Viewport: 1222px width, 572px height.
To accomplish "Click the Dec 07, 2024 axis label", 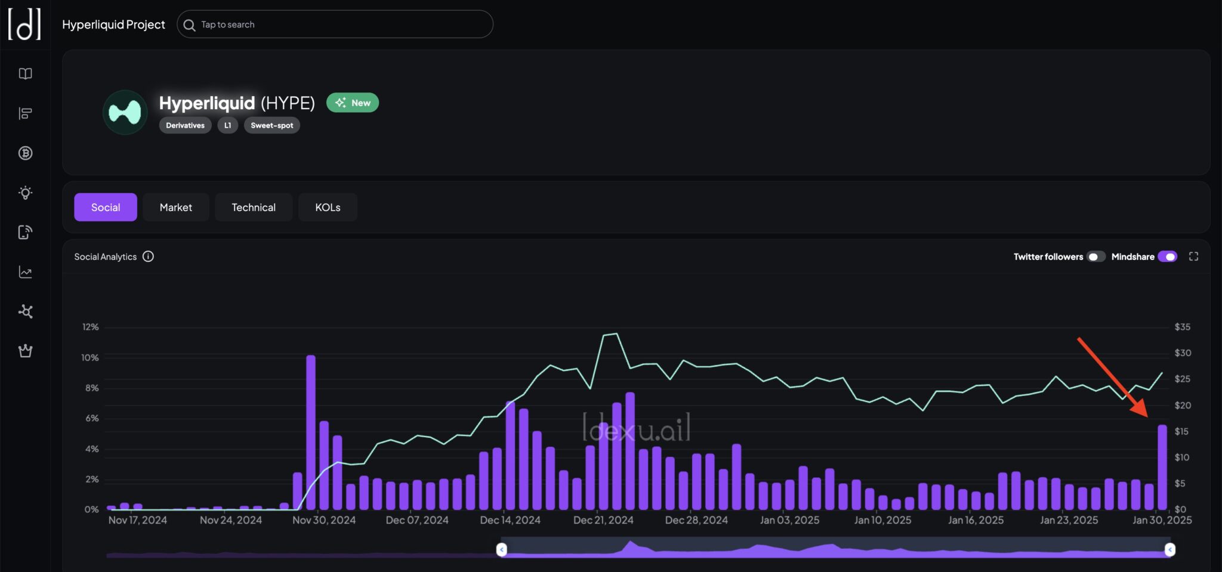I will pos(417,520).
